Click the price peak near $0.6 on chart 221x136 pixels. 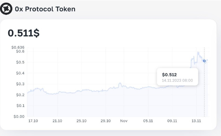coord(198,52)
